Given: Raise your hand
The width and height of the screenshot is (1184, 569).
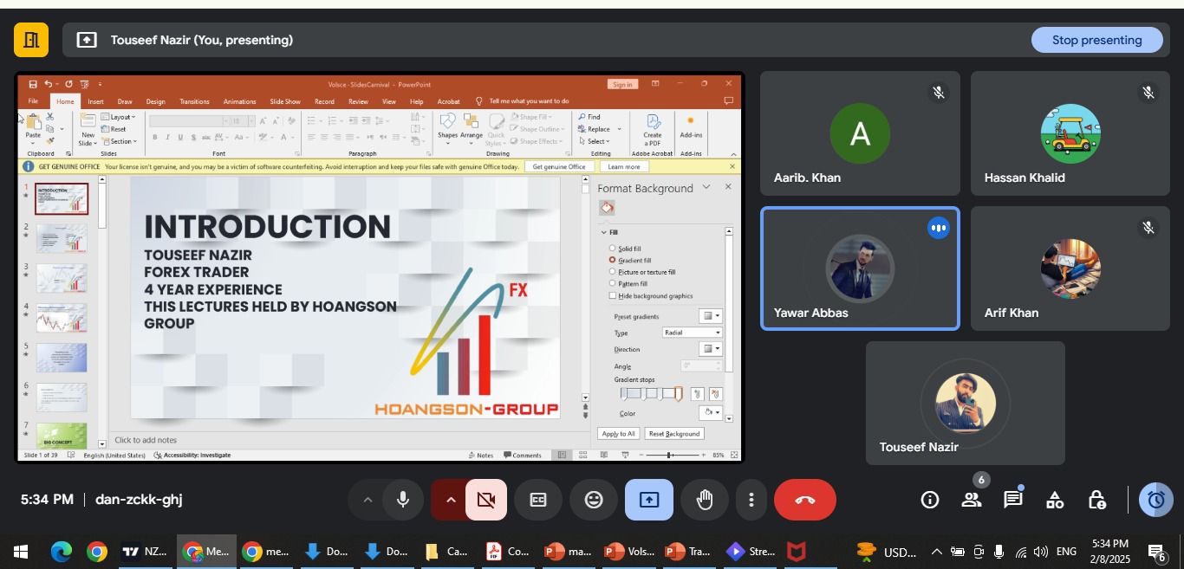Looking at the screenshot, I should click(705, 500).
